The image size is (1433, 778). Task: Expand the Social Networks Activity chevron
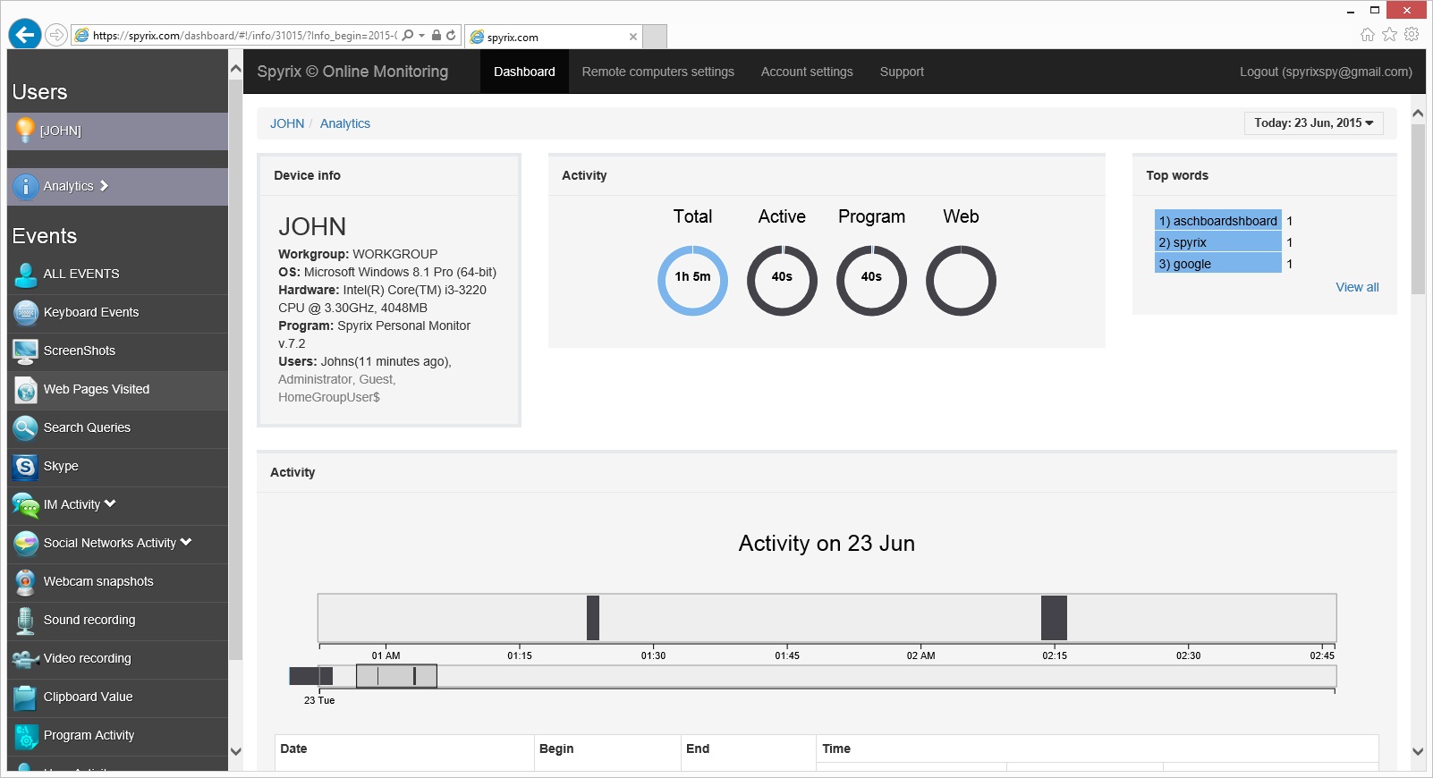coord(186,542)
